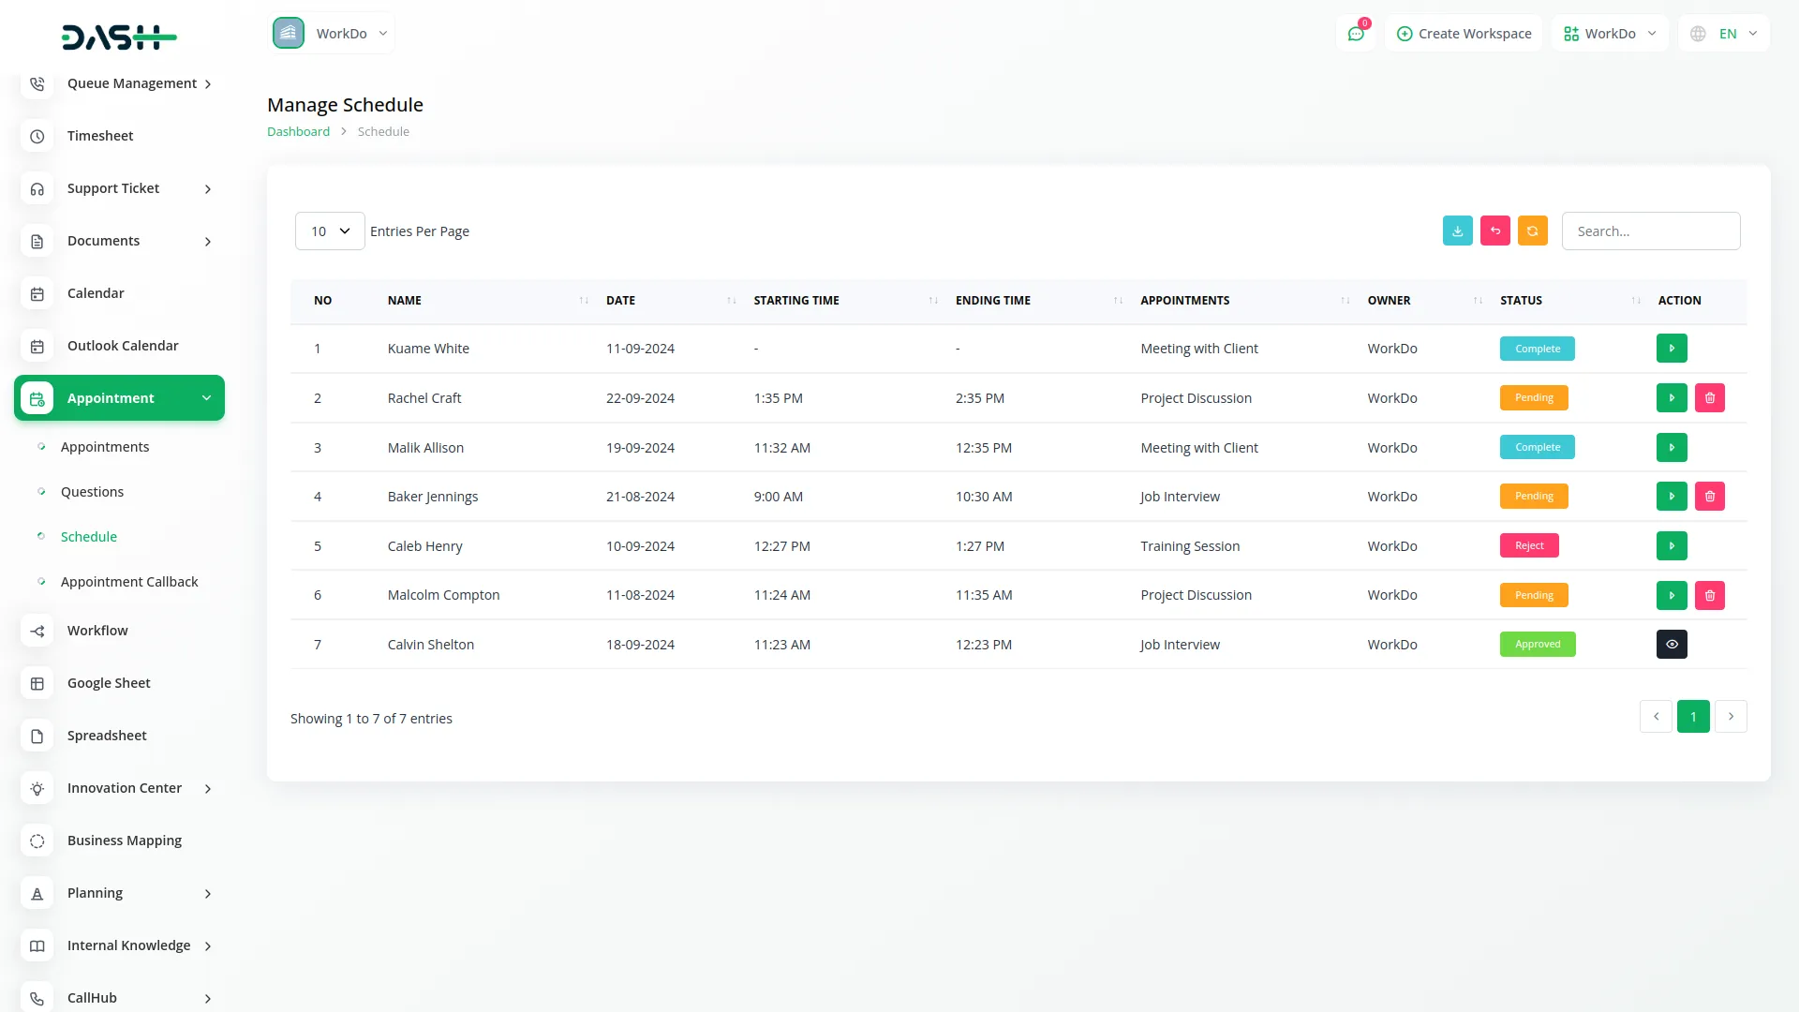View Calvin Shelton's schedule with eye icon
This screenshot has width=1799, height=1012.
1671,645
